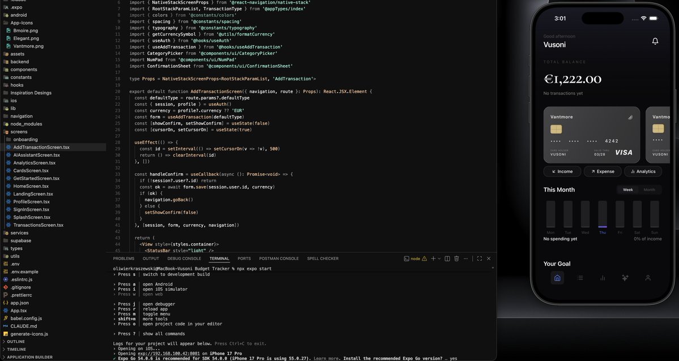Open the node terminal profile icon
679x361 pixels.
(406, 259)
